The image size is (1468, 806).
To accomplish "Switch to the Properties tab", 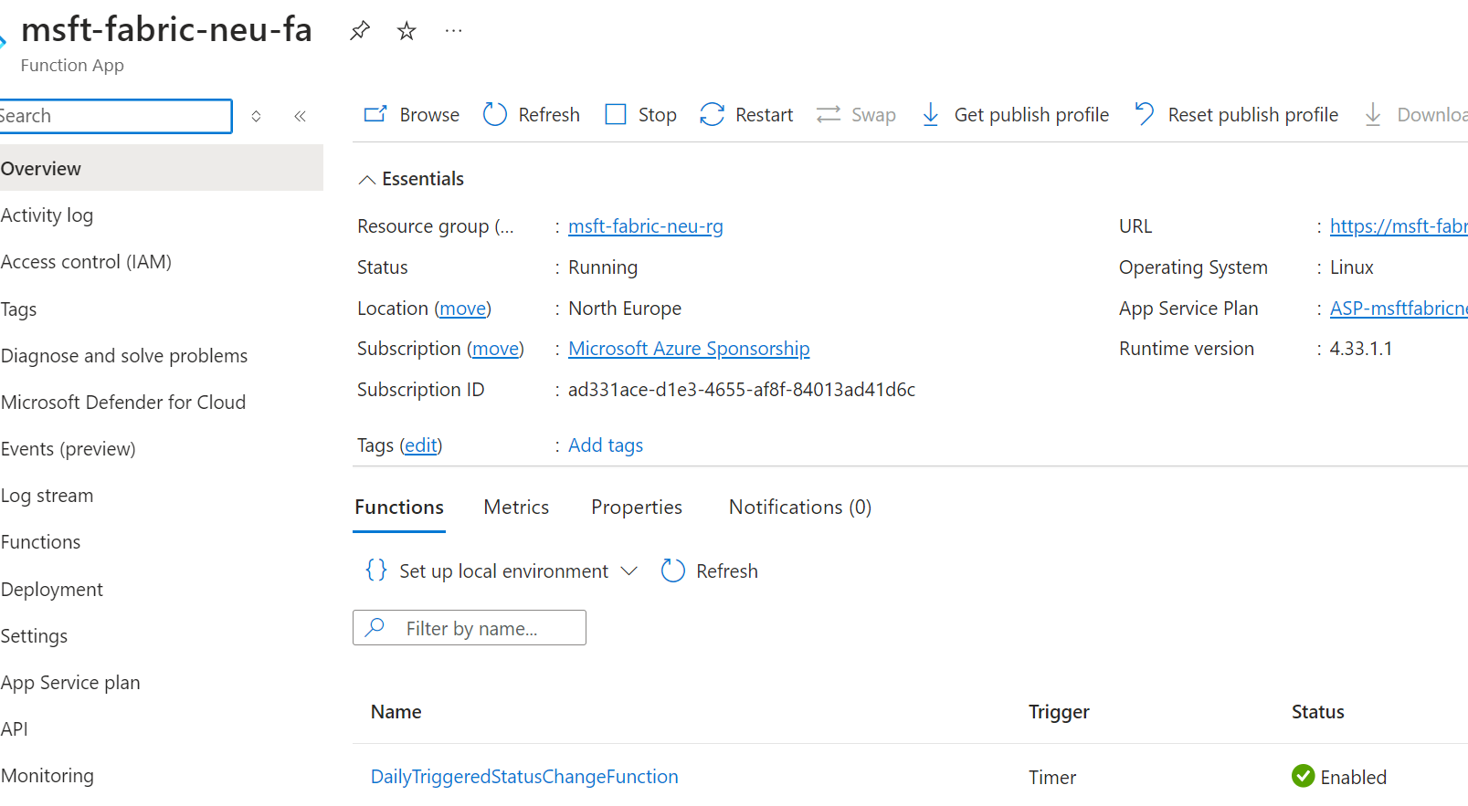I will pos(637,508).
